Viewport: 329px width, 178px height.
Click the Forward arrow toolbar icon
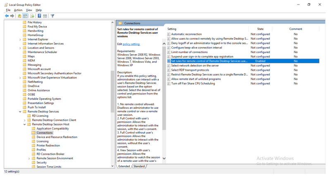[x=12, y=16]
